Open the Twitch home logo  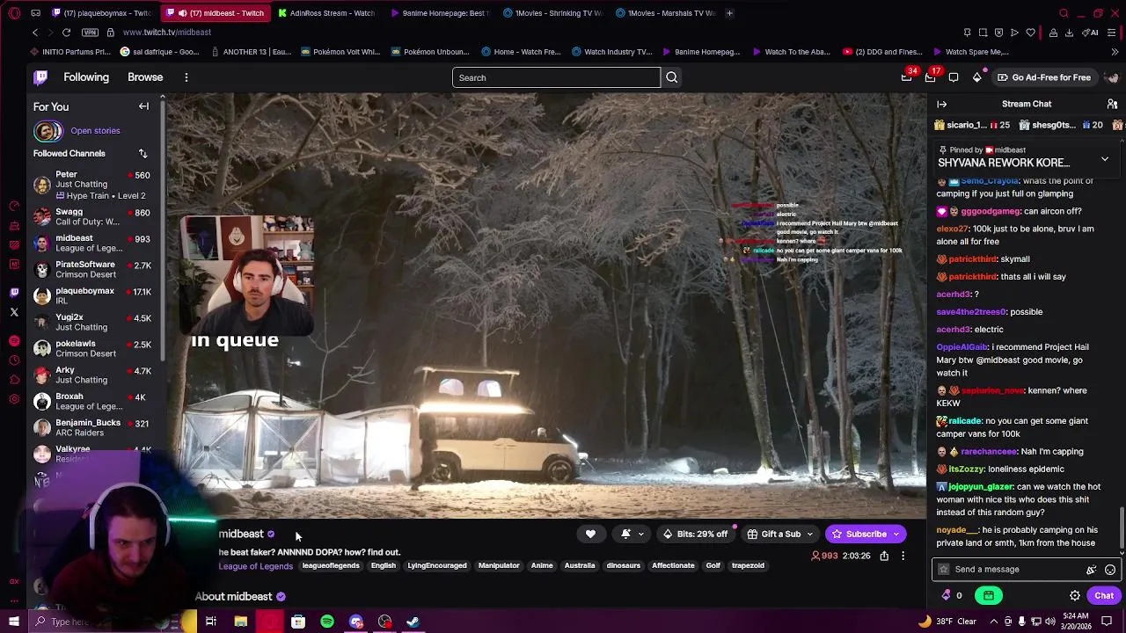40,77
